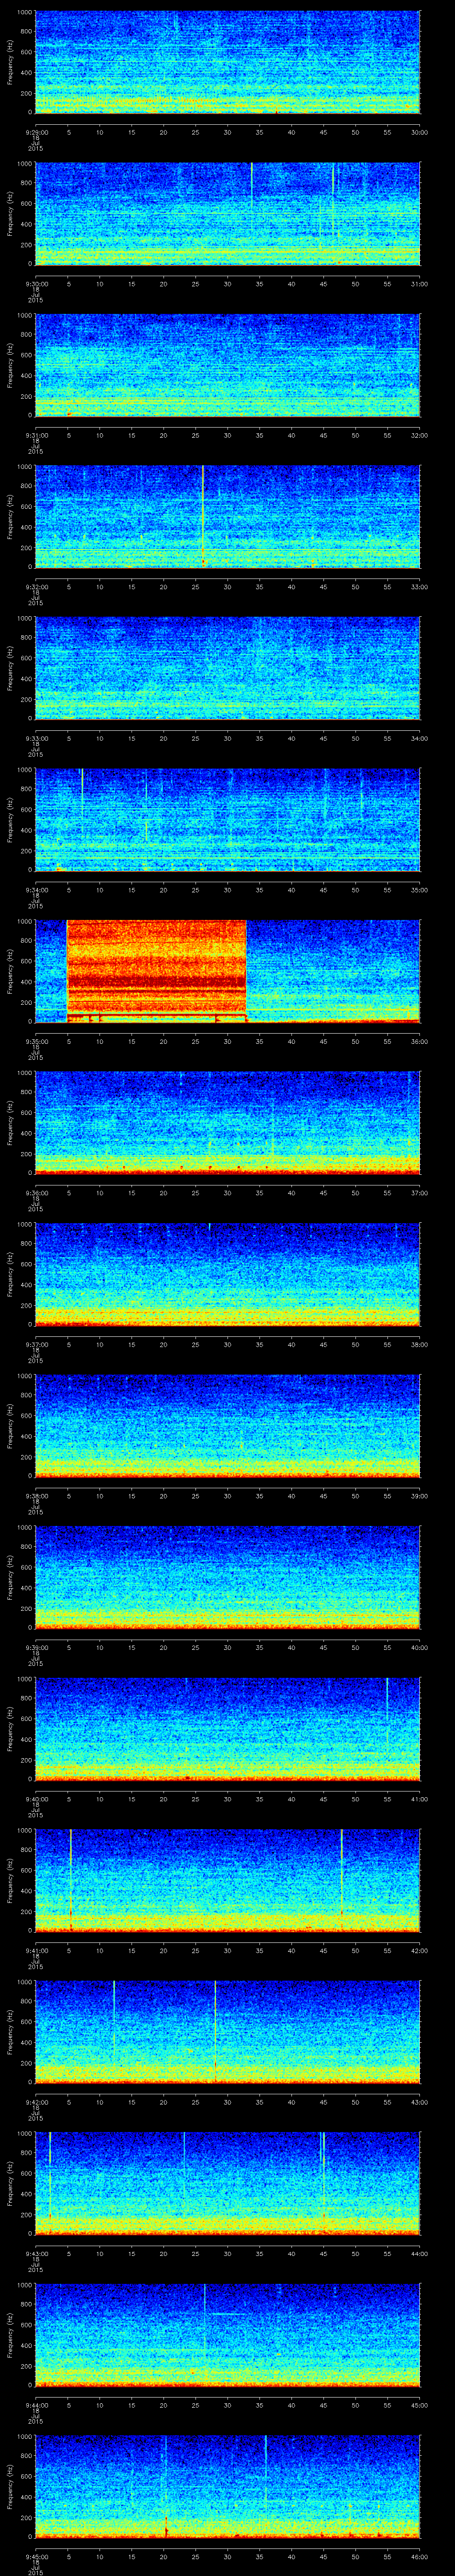
Task: Click the 9:39:00 start time label
Action: tap(36, 1647)
